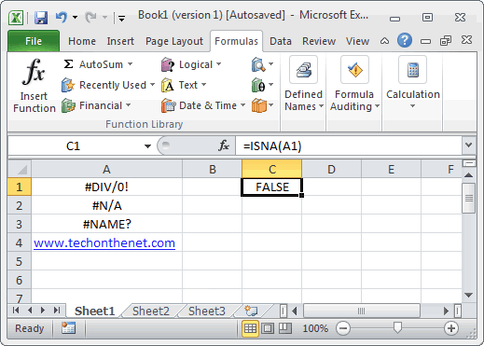The image size is (484, 346).
Task: Select column A header
Action: pos(106,169)
